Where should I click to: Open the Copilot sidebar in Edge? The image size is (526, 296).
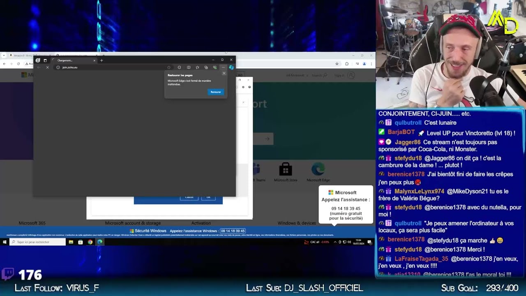tap(231, 67)
